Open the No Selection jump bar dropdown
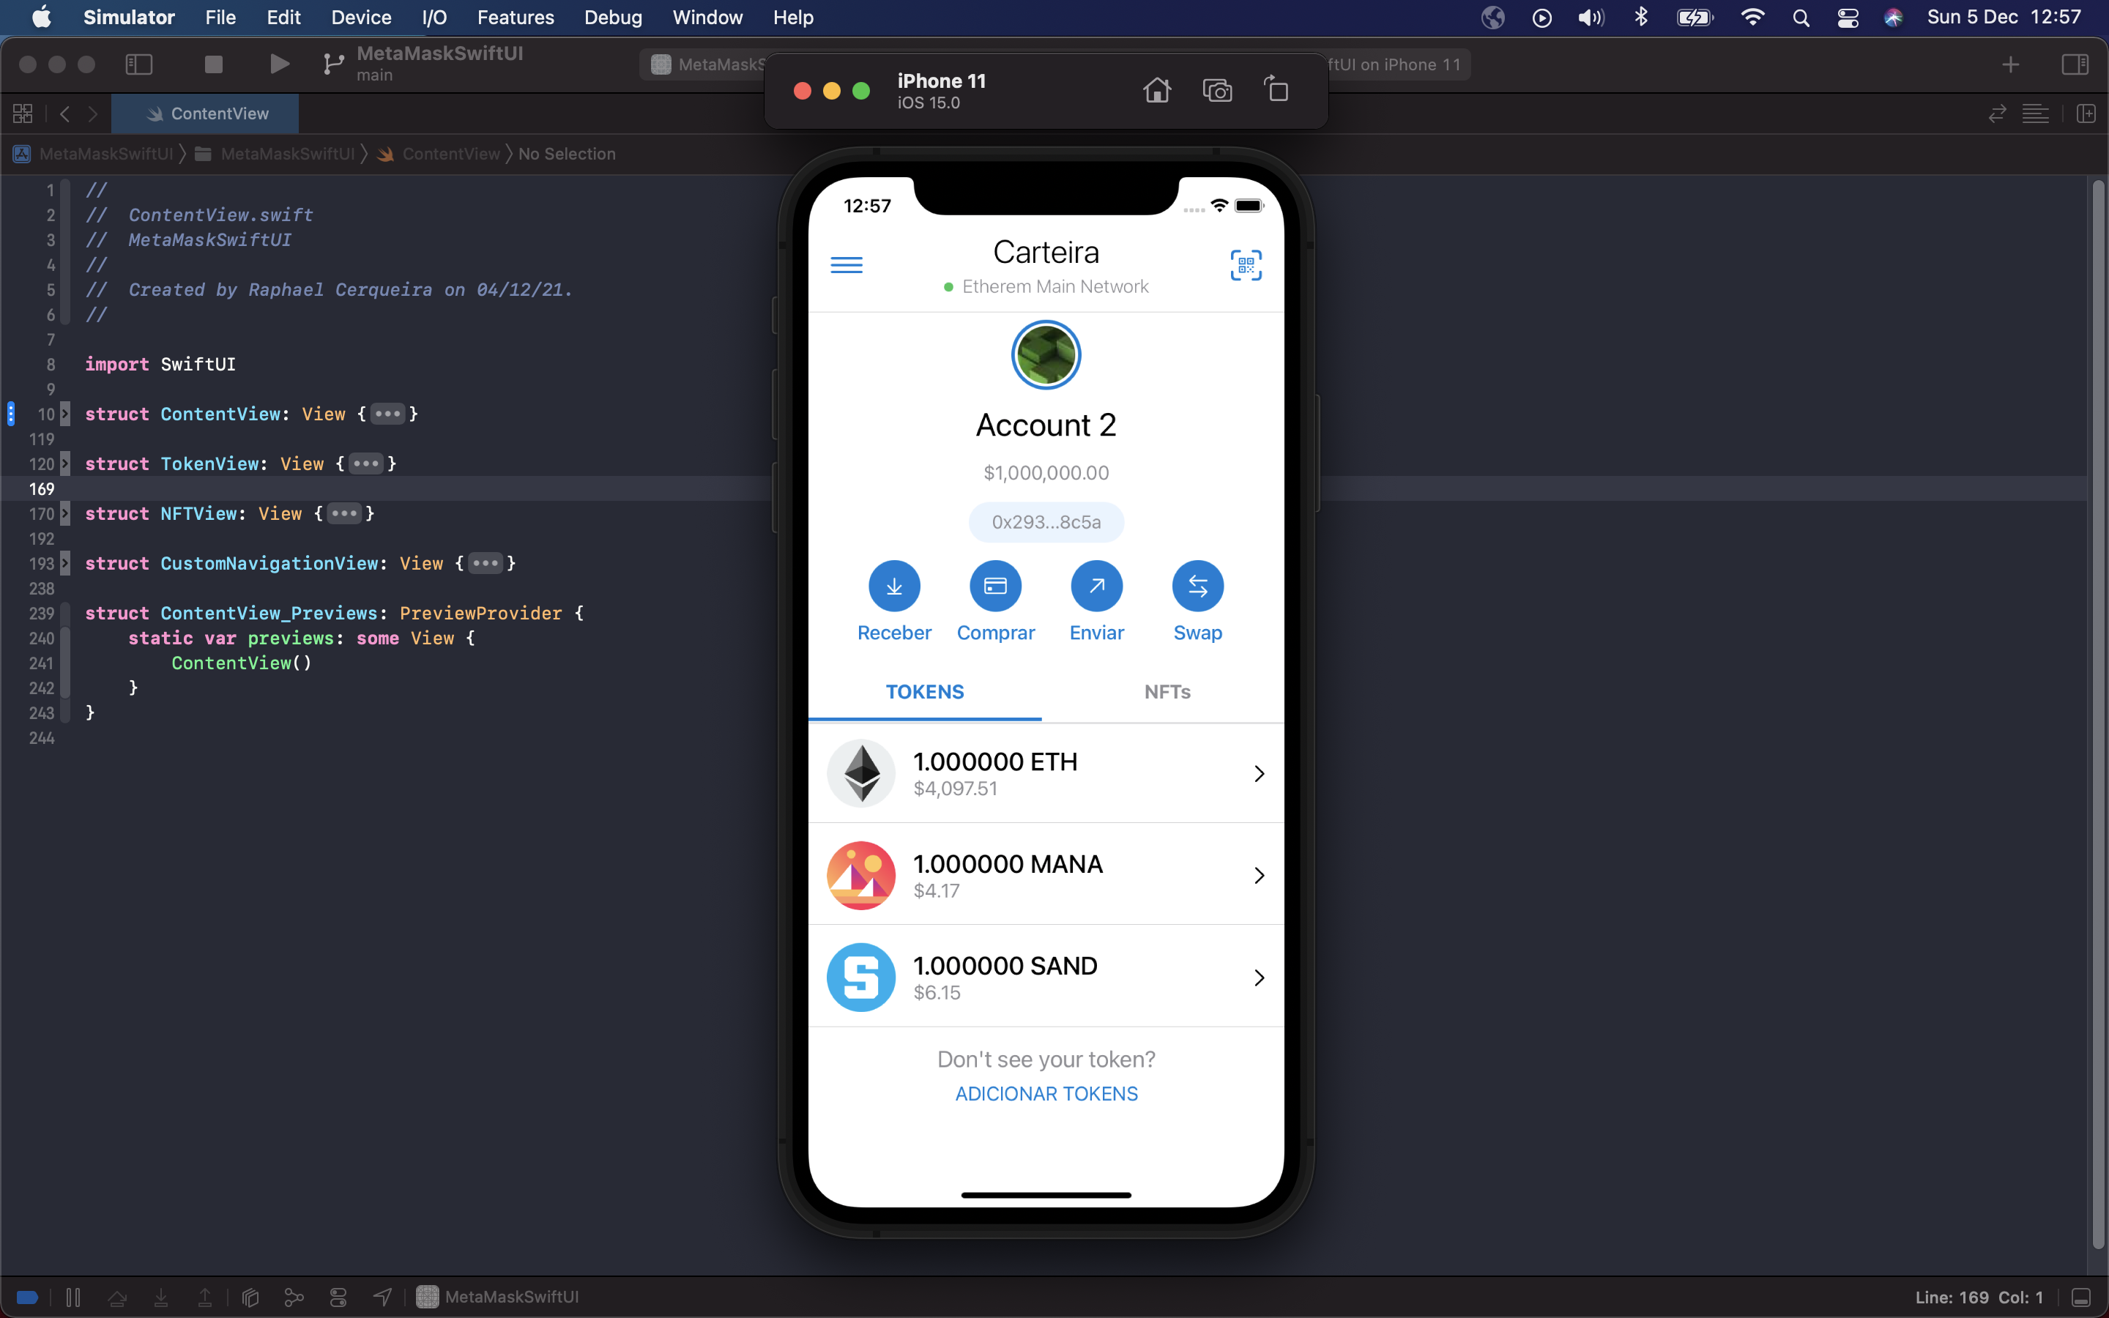This screenshot has height=1318, width=2109. (x=567, y=154)
